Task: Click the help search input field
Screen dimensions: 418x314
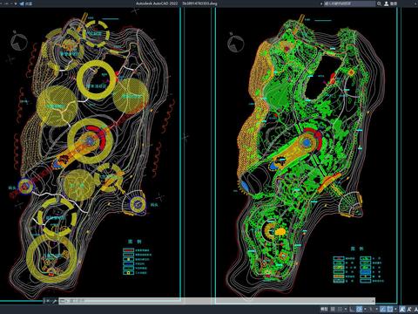Action: (349, 3)
